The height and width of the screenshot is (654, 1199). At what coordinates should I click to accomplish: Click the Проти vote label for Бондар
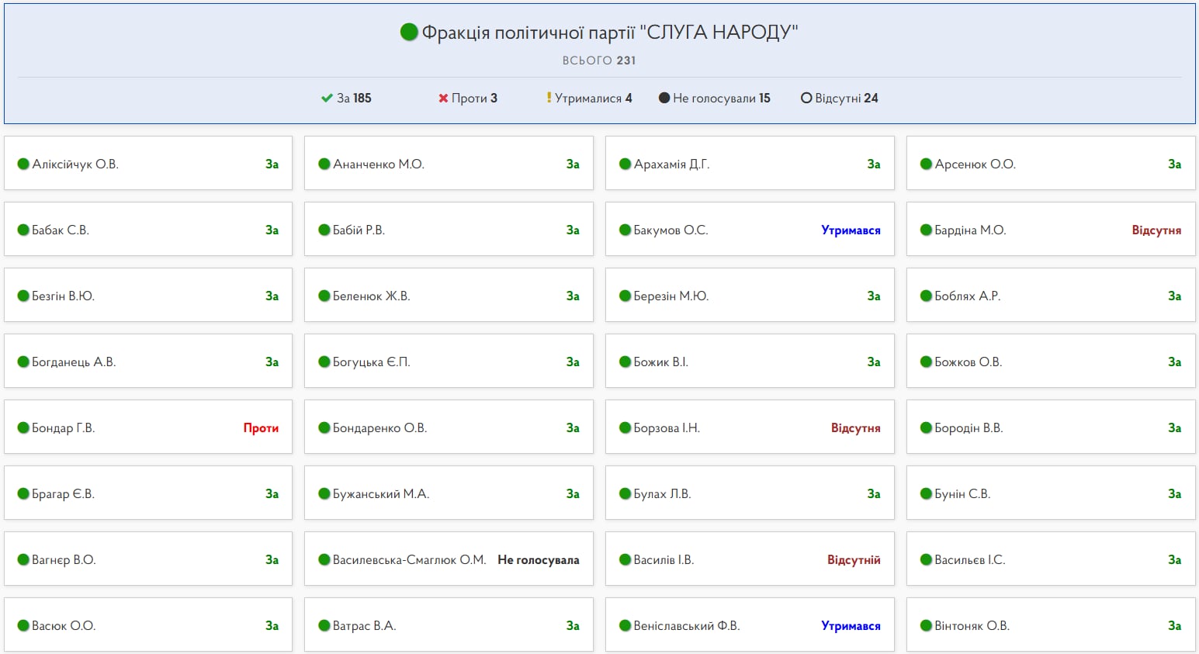click(261, 428)
